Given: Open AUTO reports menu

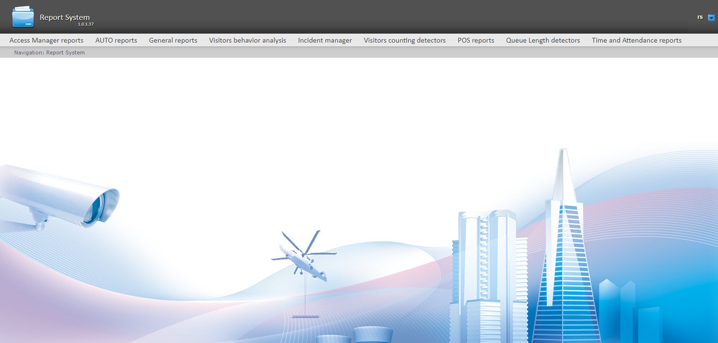Looking at the screenshot, I should coord(116,40).
